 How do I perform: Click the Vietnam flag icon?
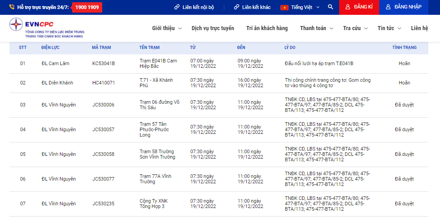[x=284, y=7]
